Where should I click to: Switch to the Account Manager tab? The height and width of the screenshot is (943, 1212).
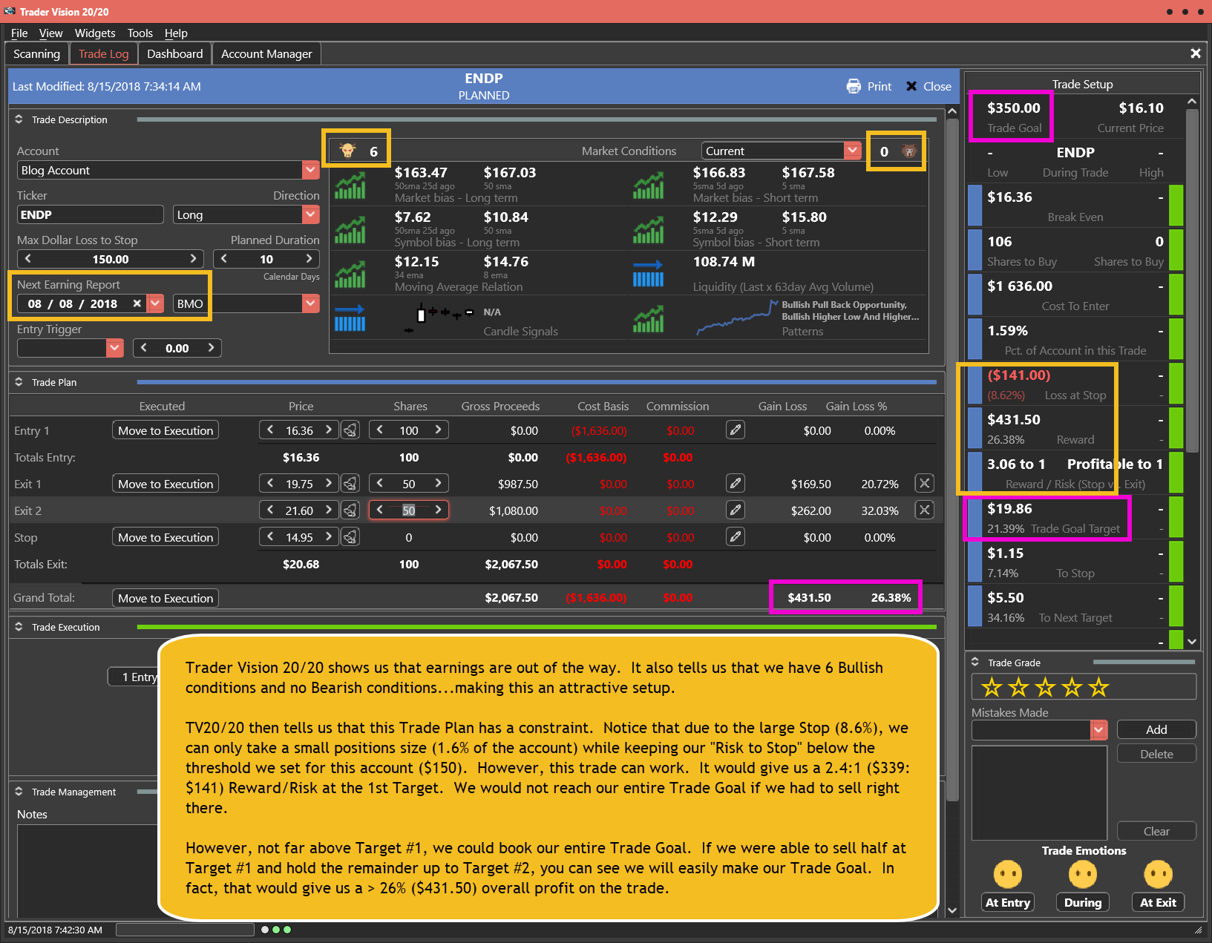tap(266, 54)
